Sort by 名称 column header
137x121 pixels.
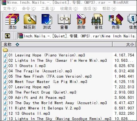57,45
